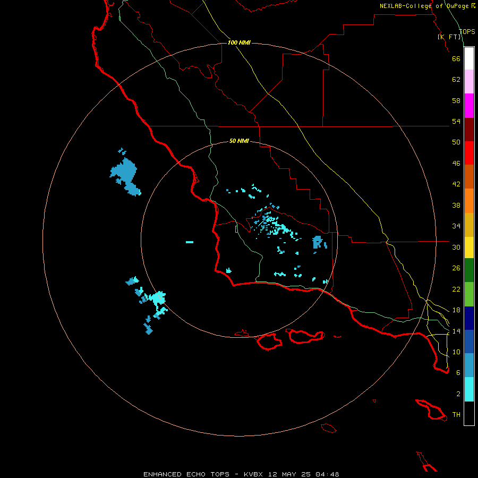478x478 pixels.
Task: Click the 66 value on legend scale
Action: coord(456,58)
